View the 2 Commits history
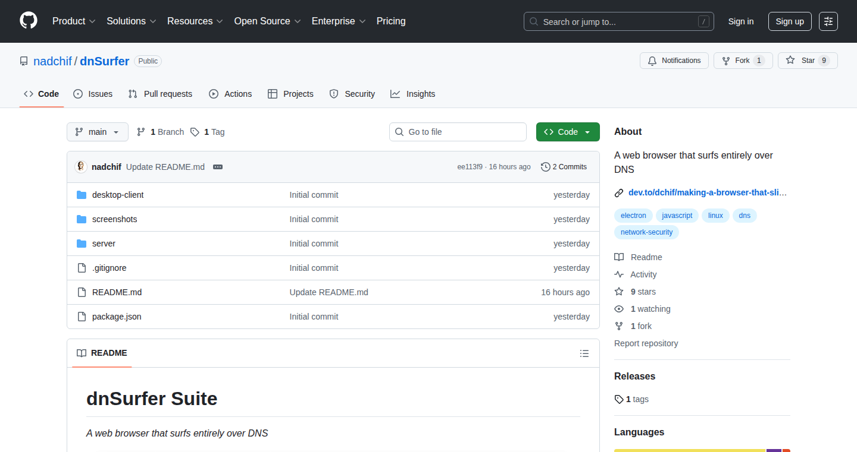 pyautogui.click(x=564, y=167)
